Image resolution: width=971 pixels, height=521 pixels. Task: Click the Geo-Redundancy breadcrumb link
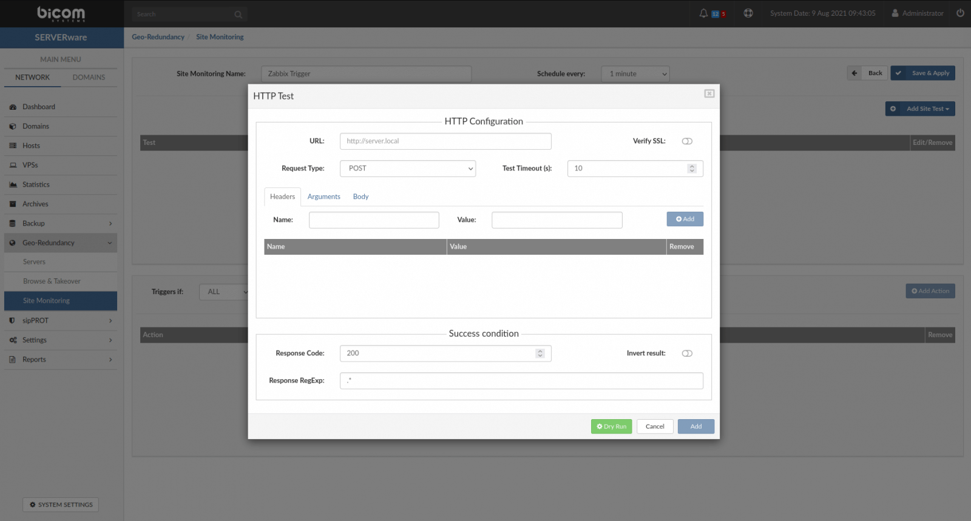tap(158, 38)
